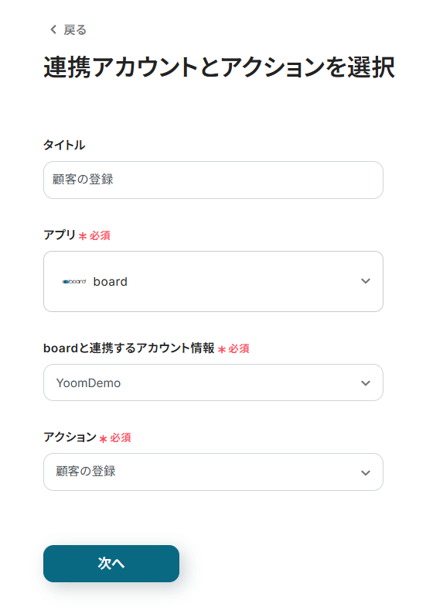Open the アクション dropdown showing 顧客の登録
Screen dimensions: 443x614
point(213,472)
